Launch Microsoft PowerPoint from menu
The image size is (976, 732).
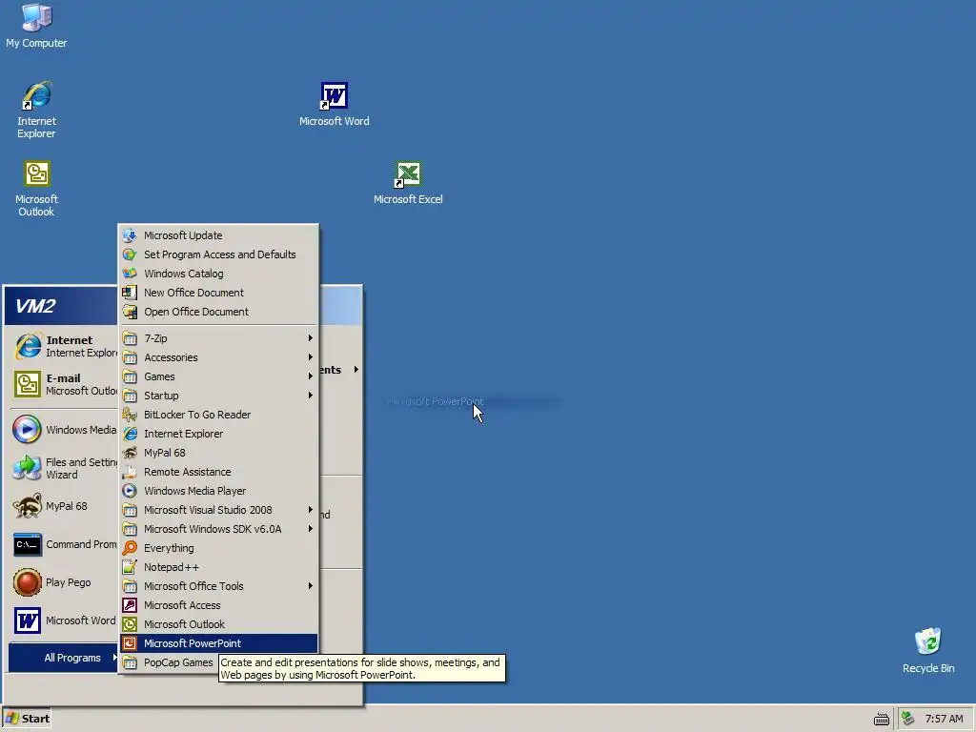[218, 643]
